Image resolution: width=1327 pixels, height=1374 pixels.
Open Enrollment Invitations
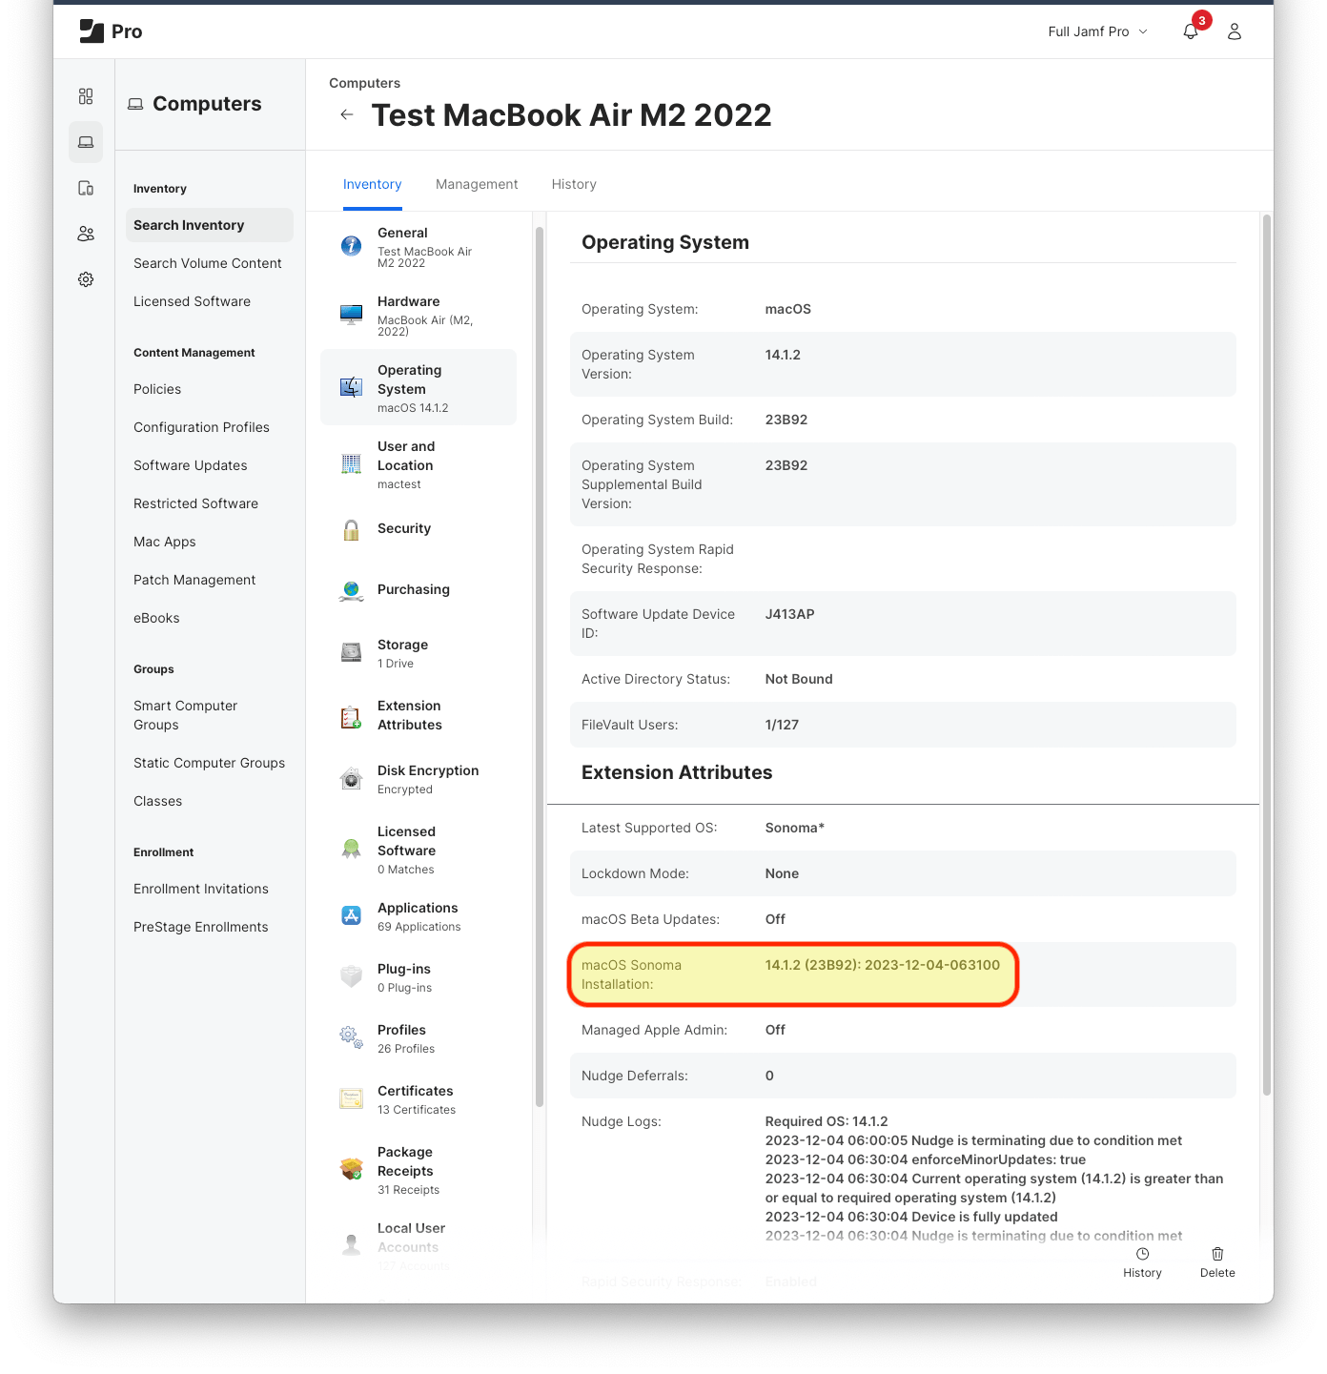201,889
